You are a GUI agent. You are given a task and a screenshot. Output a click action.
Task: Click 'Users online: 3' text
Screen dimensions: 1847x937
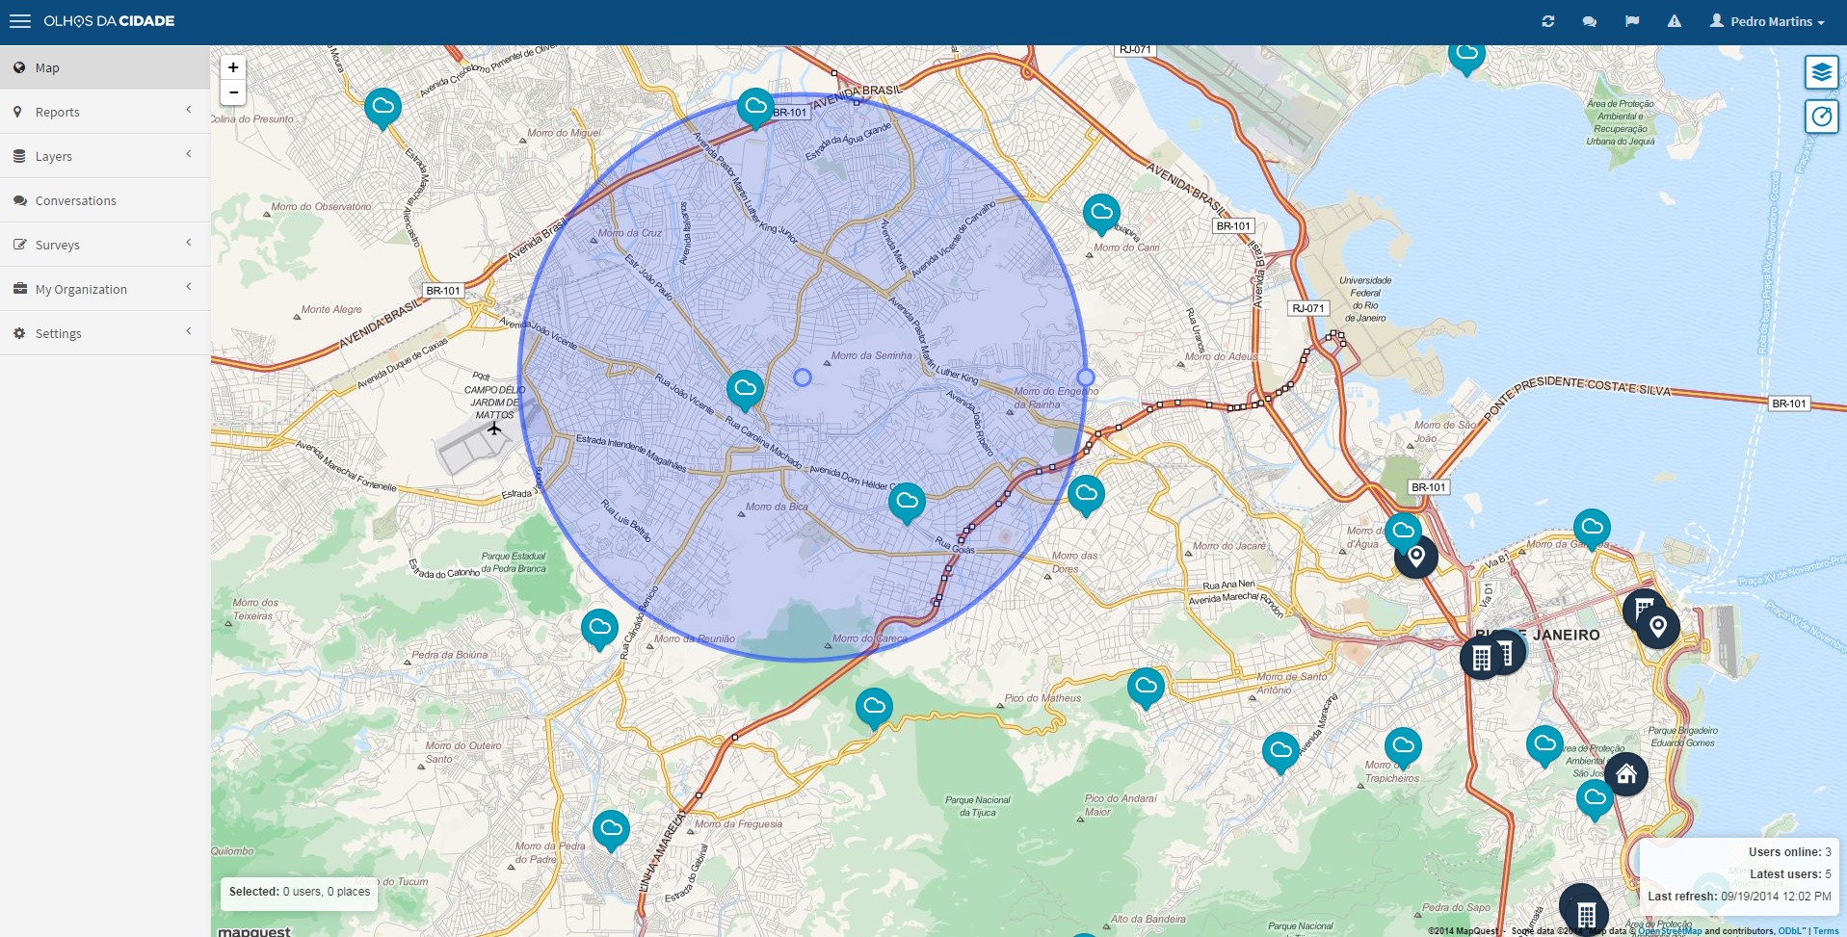[1790, 852]
